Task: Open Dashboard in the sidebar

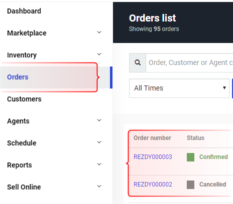Action: tap(24, 11)
